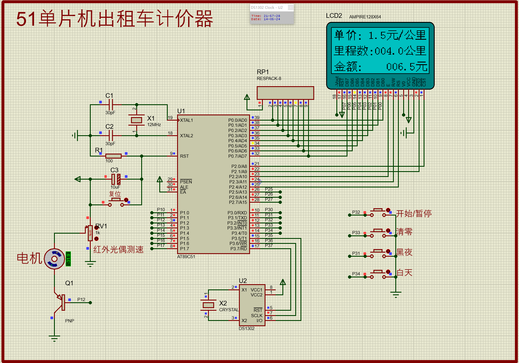This screenshot has width=519, height=363.
Task: Click the Time value 21-57-28
Action: [272, 16]
